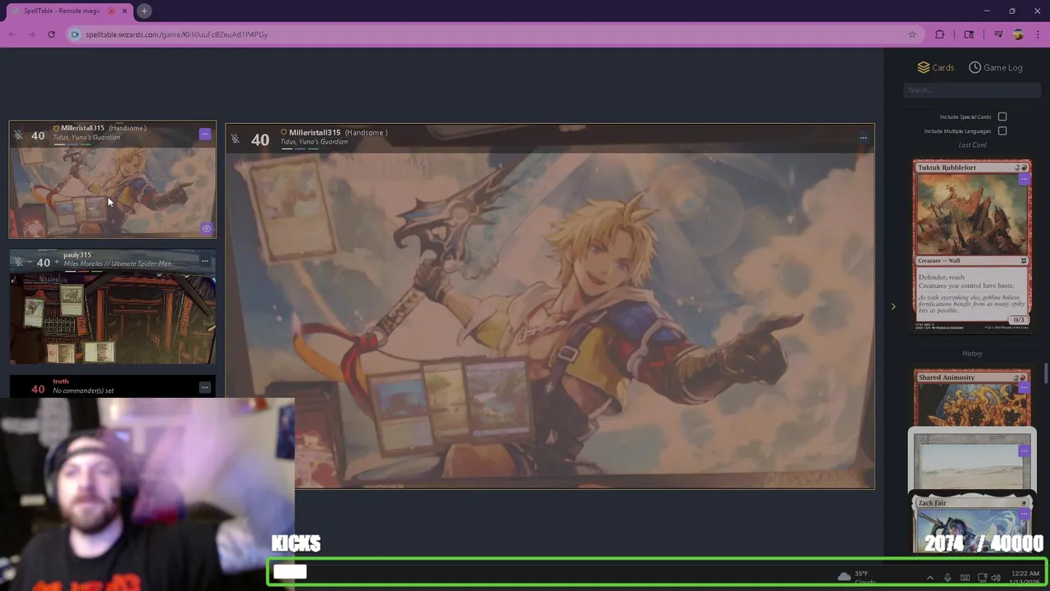Reload the SpellTable page
Viewport: 1050px width, 591px height.
point(51,34)
